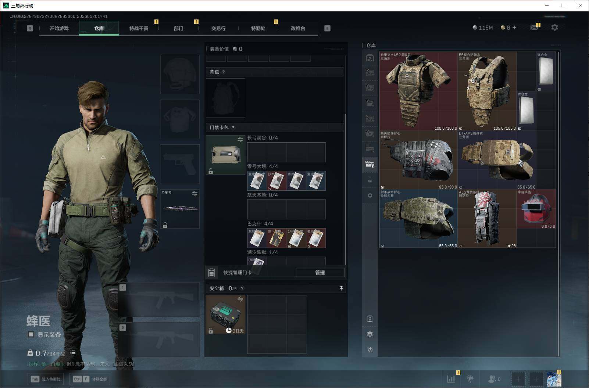Select the 水泥 key card in 零号大坝
This screenshot has height=388, width=589.
point(296,181)
